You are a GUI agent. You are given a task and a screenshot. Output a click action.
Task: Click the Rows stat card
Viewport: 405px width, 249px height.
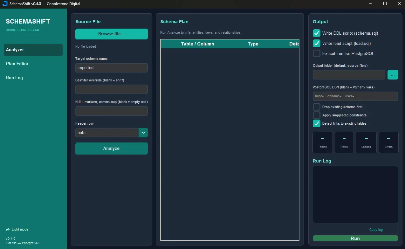click(344, 142)
